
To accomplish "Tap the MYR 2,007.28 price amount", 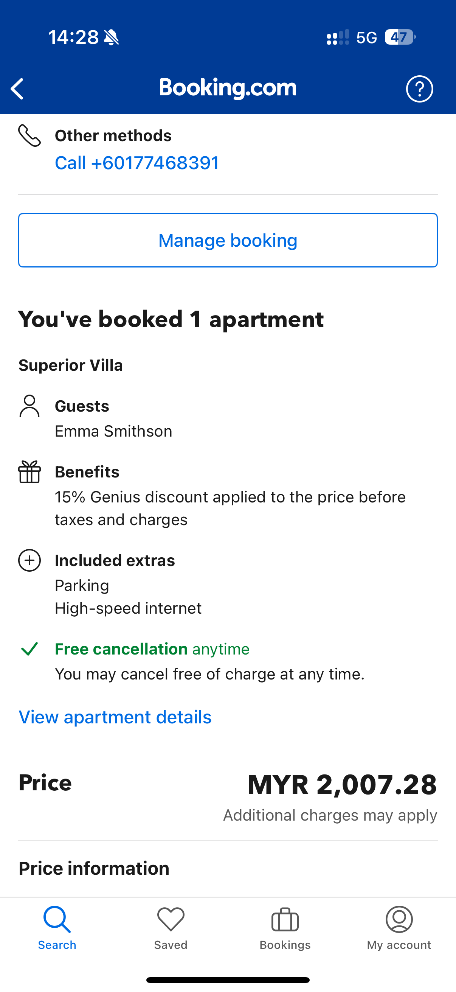I will [342, 784].
